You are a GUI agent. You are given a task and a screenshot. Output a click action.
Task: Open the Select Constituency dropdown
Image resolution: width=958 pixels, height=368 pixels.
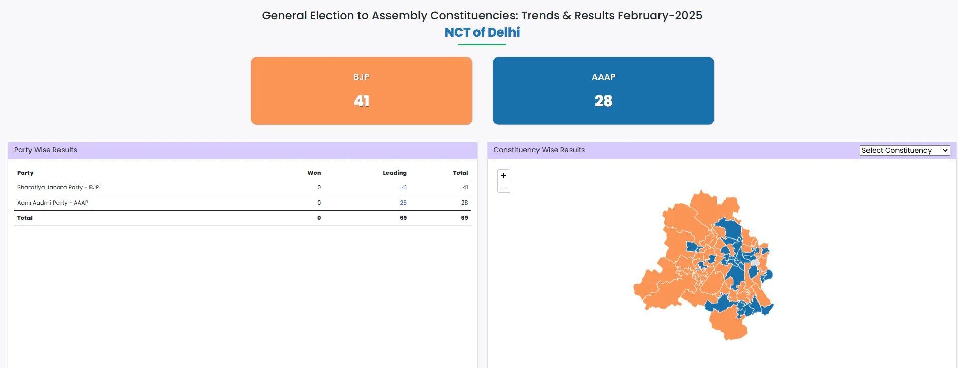(x=905, y=150)
